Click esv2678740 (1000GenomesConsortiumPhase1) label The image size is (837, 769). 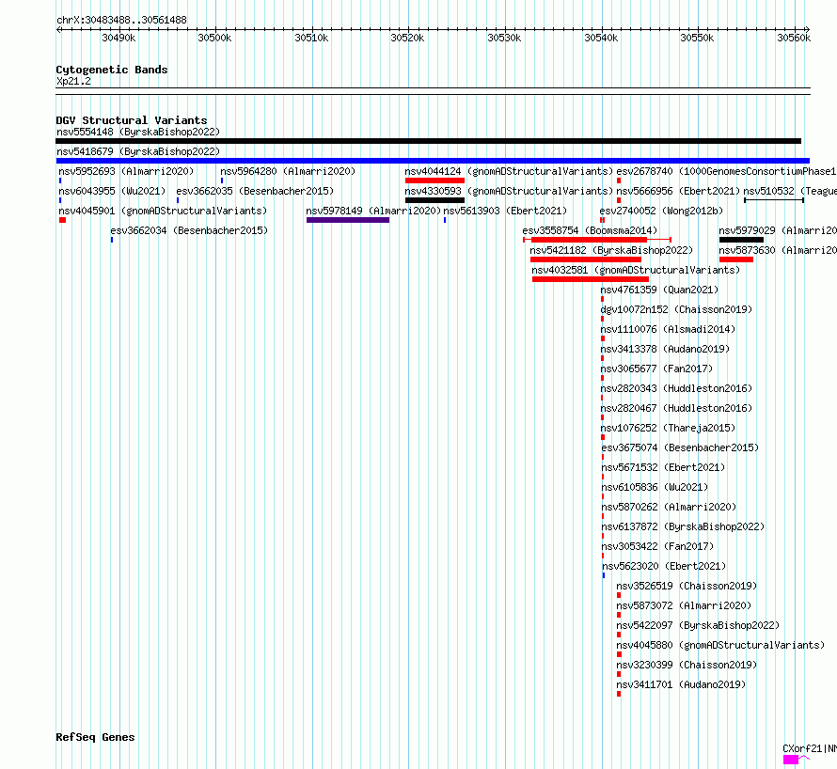pos(727,171)
